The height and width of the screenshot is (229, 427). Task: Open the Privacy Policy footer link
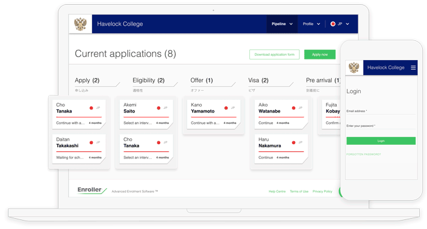pyautogui.click(x=322, y=192)
